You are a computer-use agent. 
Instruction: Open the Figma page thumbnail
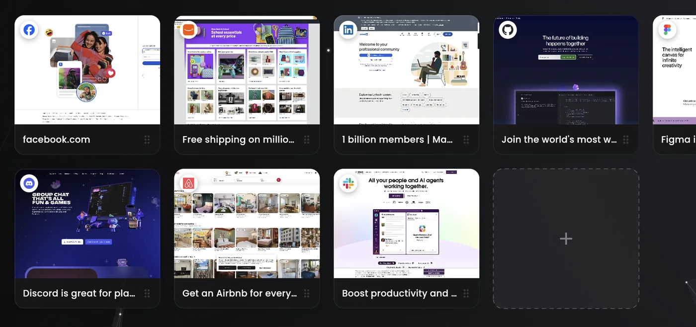click(675, 70)
